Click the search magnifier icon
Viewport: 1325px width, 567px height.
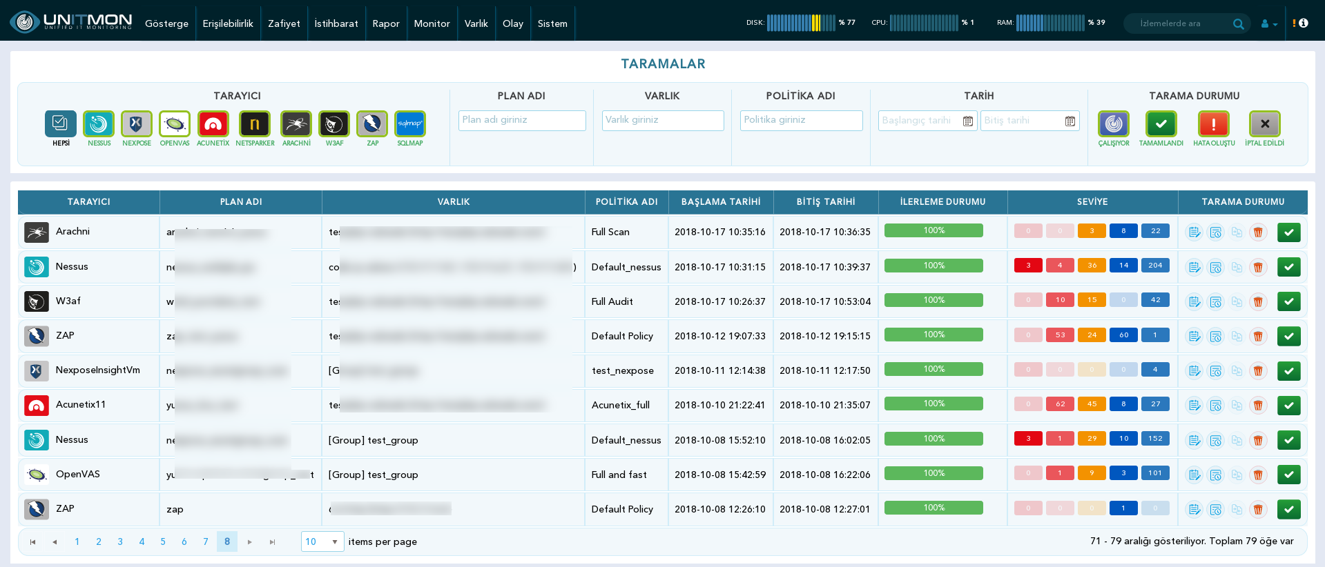1238,24
